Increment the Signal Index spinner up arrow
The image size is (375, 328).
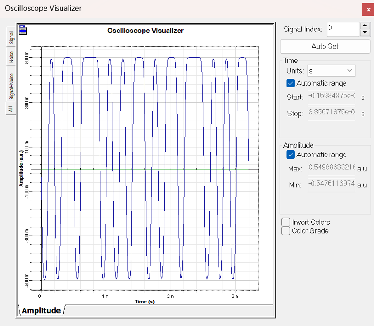(365, 25)
